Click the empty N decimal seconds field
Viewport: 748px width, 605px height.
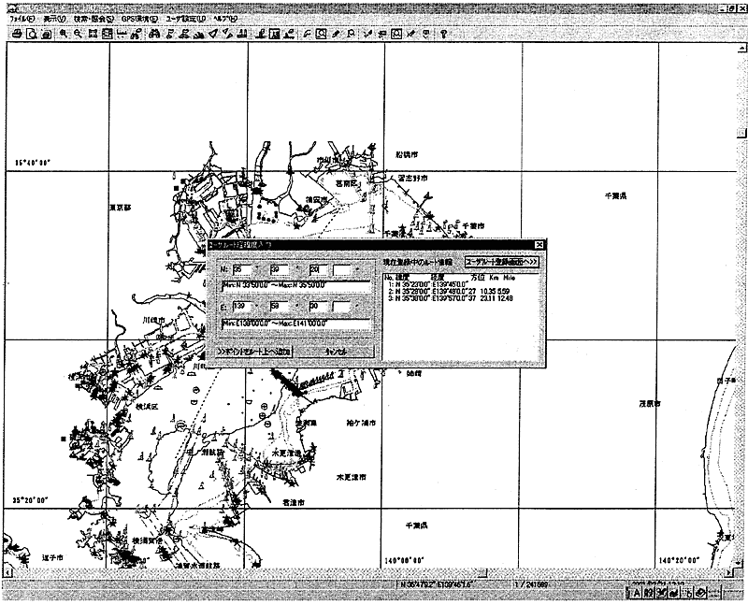(341, 270)
